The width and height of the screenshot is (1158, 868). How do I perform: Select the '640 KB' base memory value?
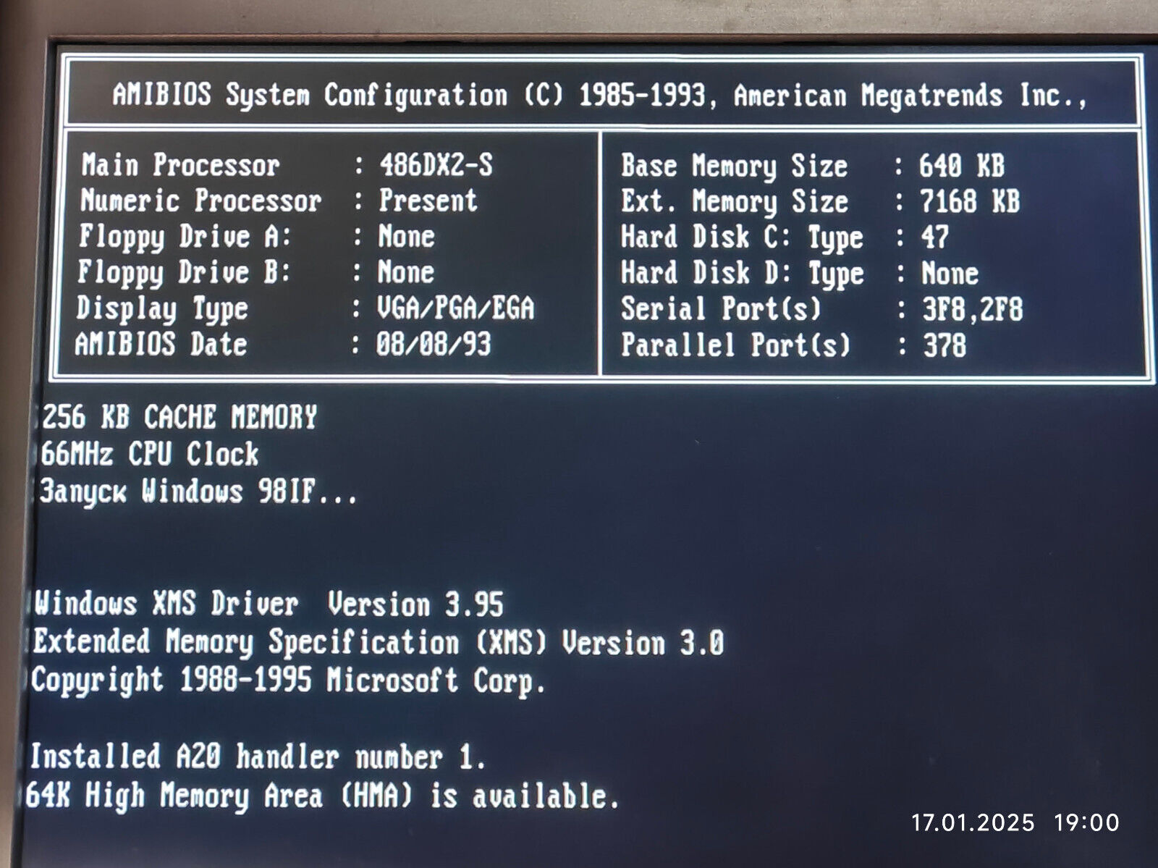tap(962, 166)
